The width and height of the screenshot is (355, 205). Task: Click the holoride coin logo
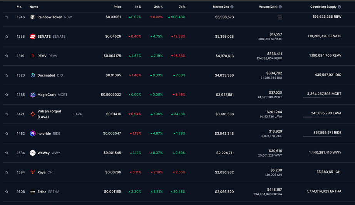(33, 133)
